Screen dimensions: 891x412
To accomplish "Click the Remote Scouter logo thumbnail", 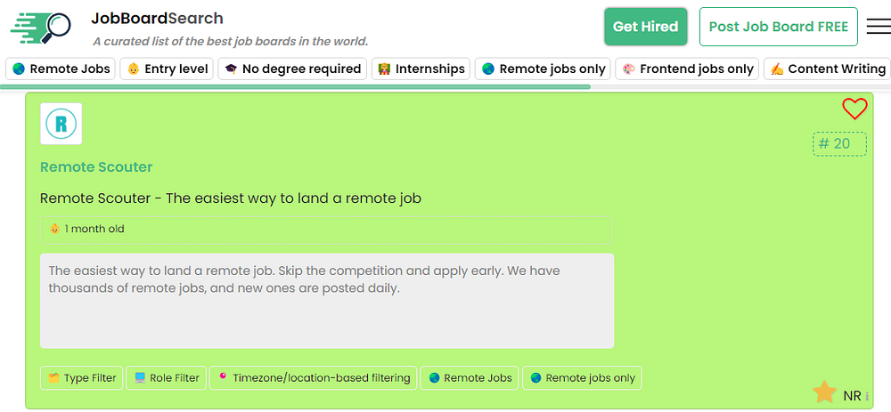I will pyautogui.click(x=61, y=124).
